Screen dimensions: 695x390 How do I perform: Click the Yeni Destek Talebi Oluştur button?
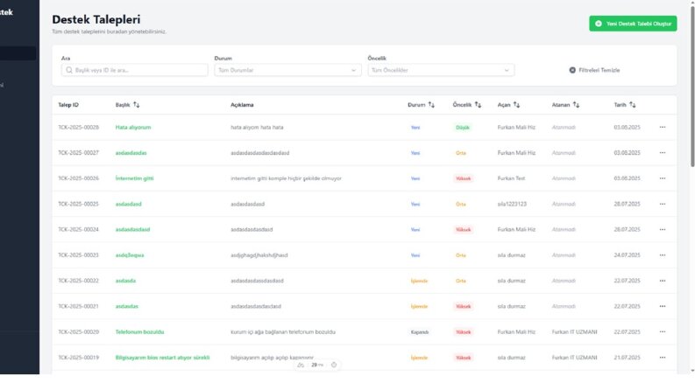click(633, 24)
